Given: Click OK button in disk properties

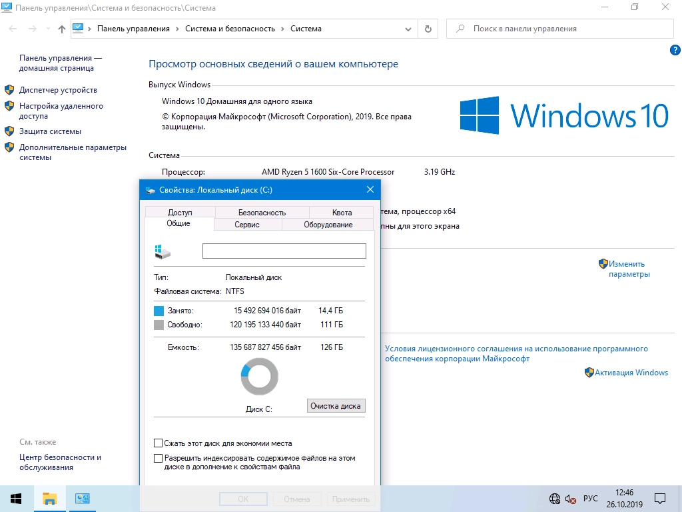Looking at the screenshot, I should (x=243, y=499).
